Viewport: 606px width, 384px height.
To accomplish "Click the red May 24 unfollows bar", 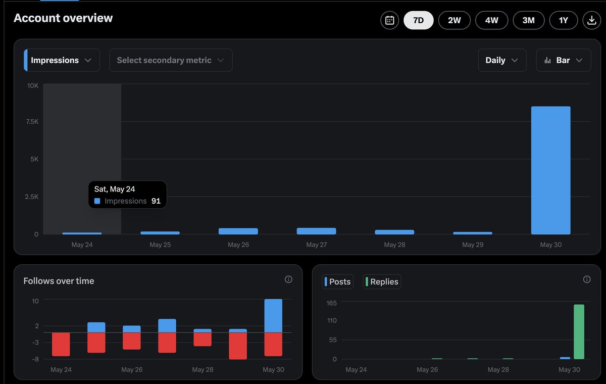I will coord(61,344).
